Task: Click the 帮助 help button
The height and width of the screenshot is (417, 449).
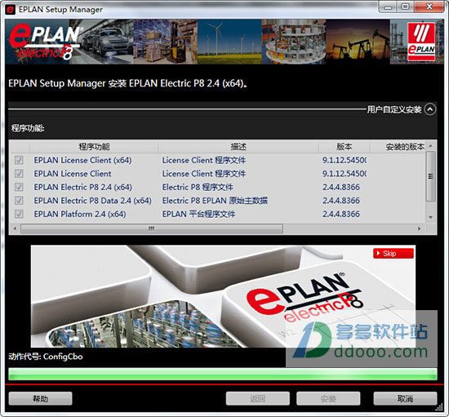Action: (x=40, y=398)
